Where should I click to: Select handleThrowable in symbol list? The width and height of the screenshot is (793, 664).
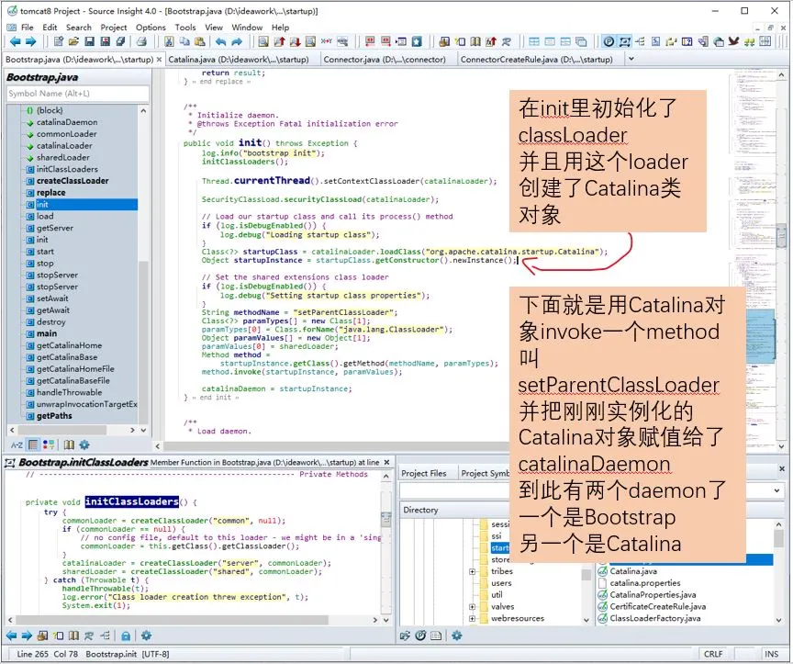[69, 392]
